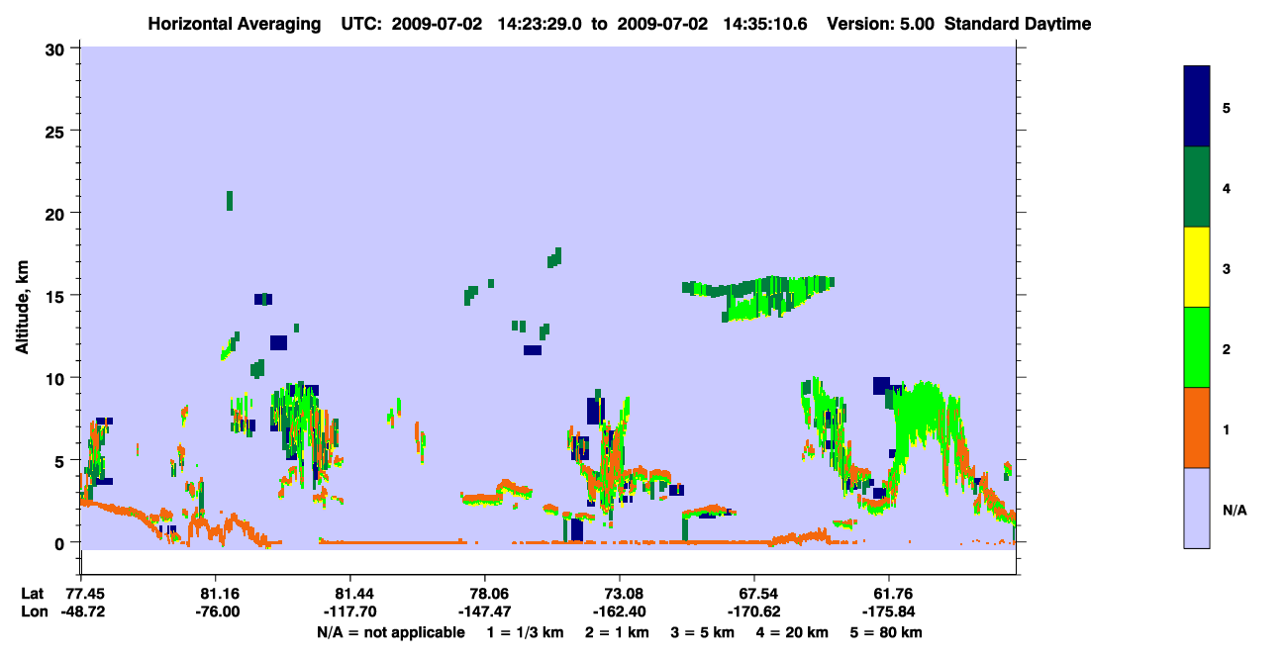The image size is (1287, 660).
Task: Click longitude value -48.72
Action: tap(81, 612)
